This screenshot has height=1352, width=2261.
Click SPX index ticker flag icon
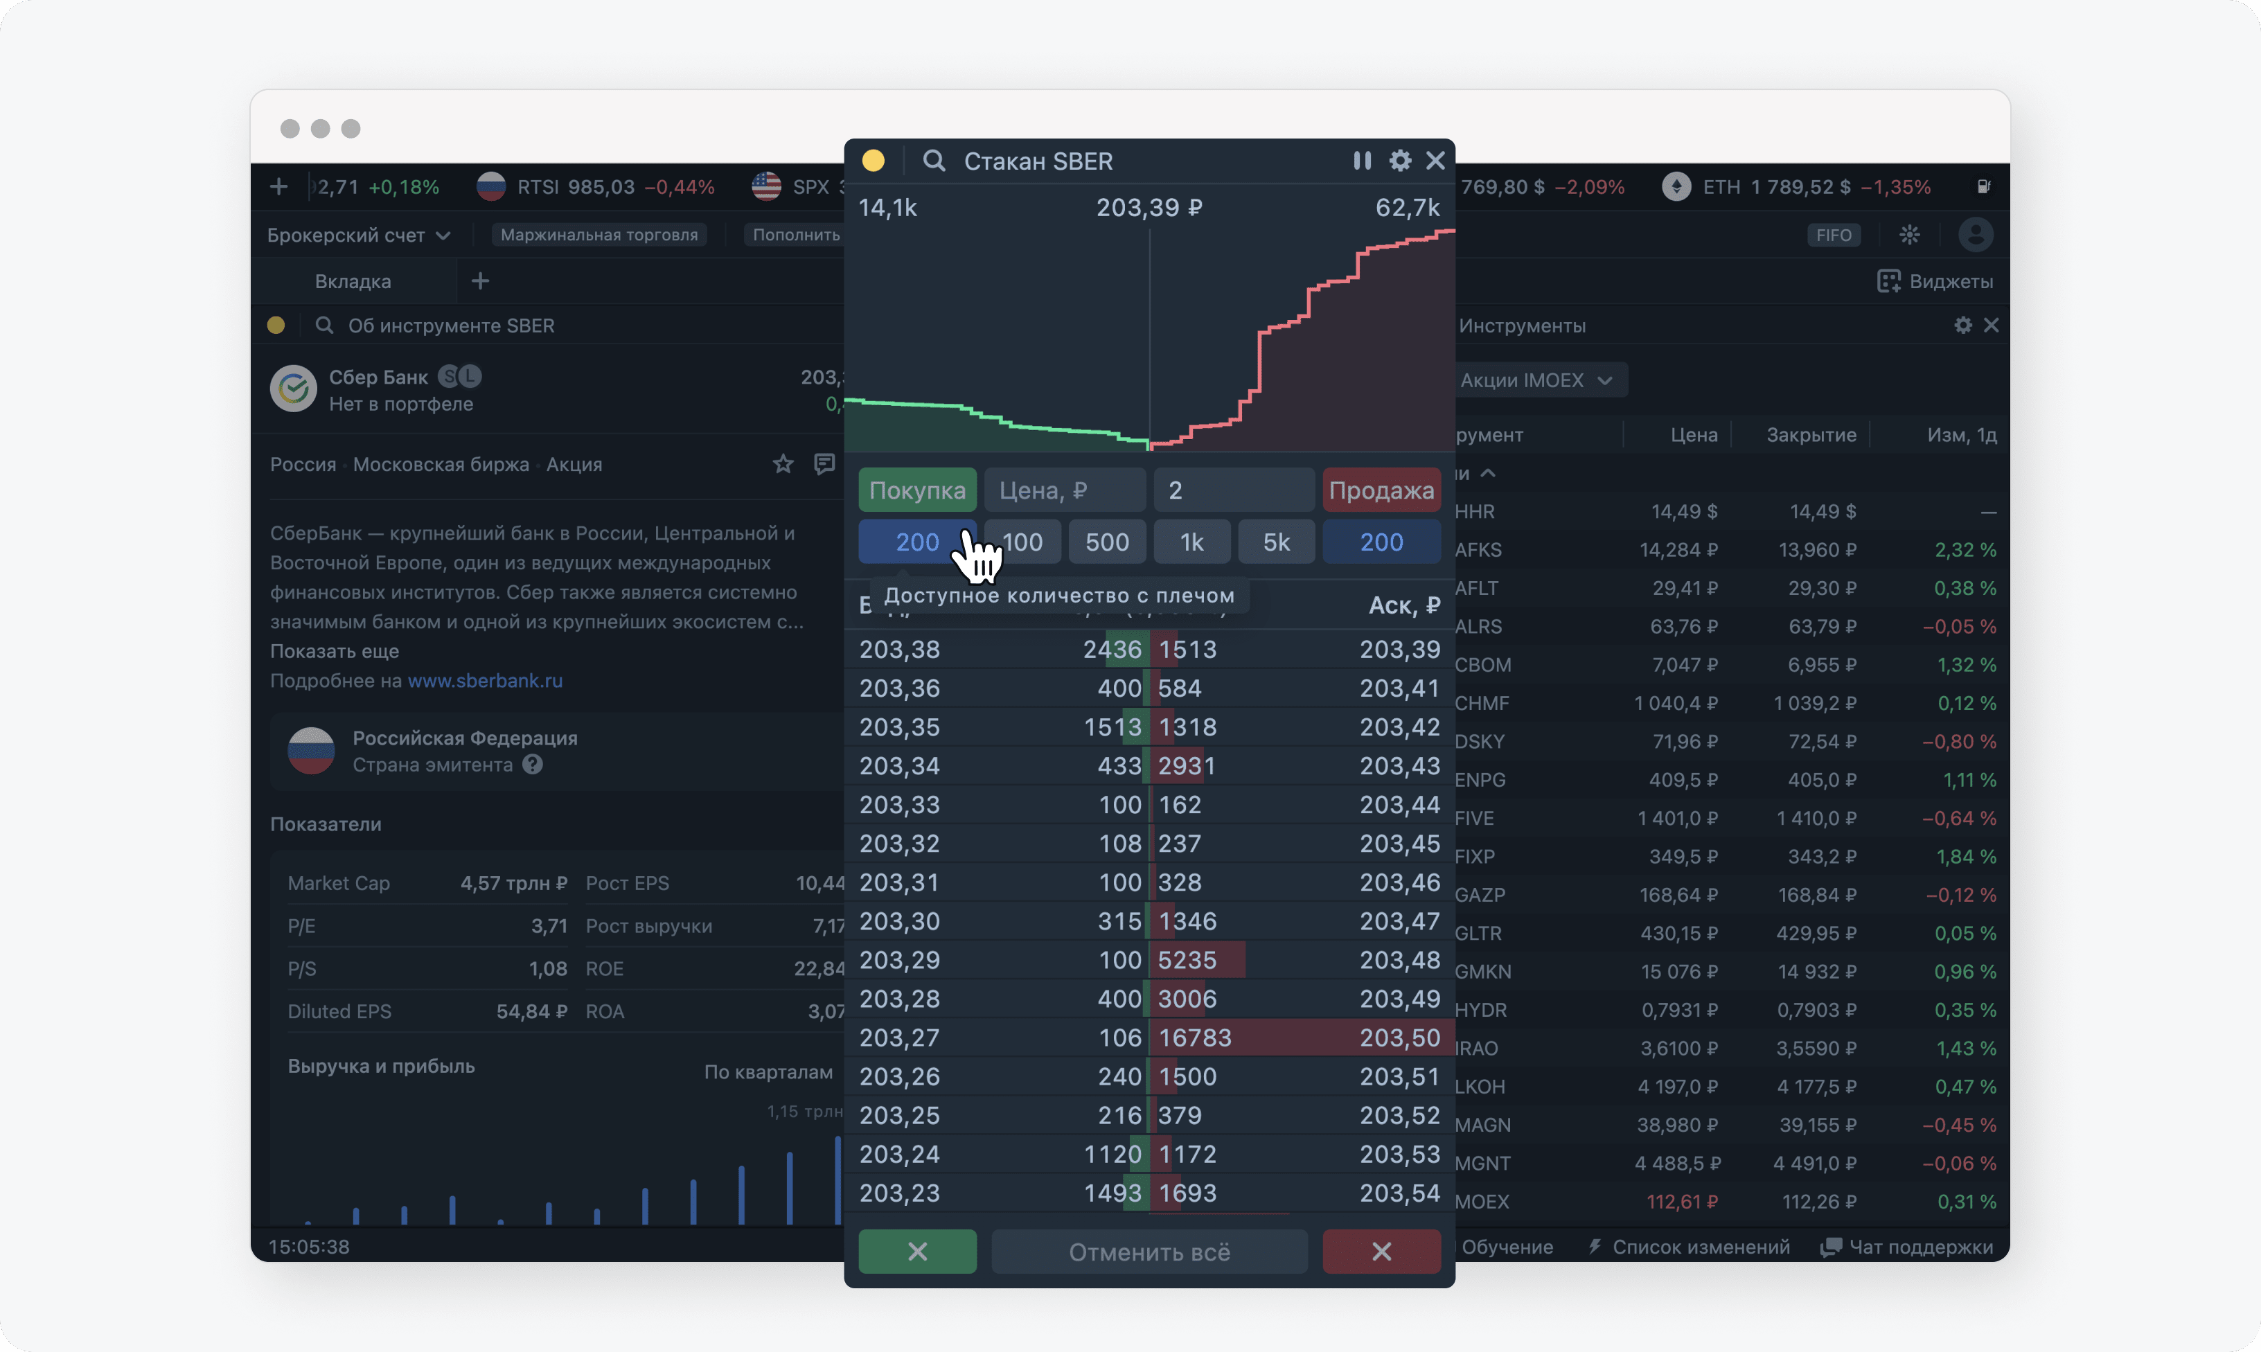click(x=766, y=187)
